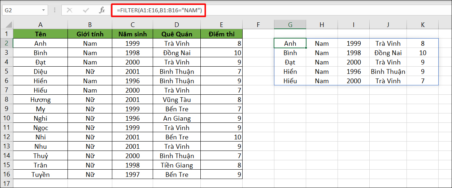Click the 'Quê Quán' header cell
This screenshot has height=188, width=452.
click(177, 34)
